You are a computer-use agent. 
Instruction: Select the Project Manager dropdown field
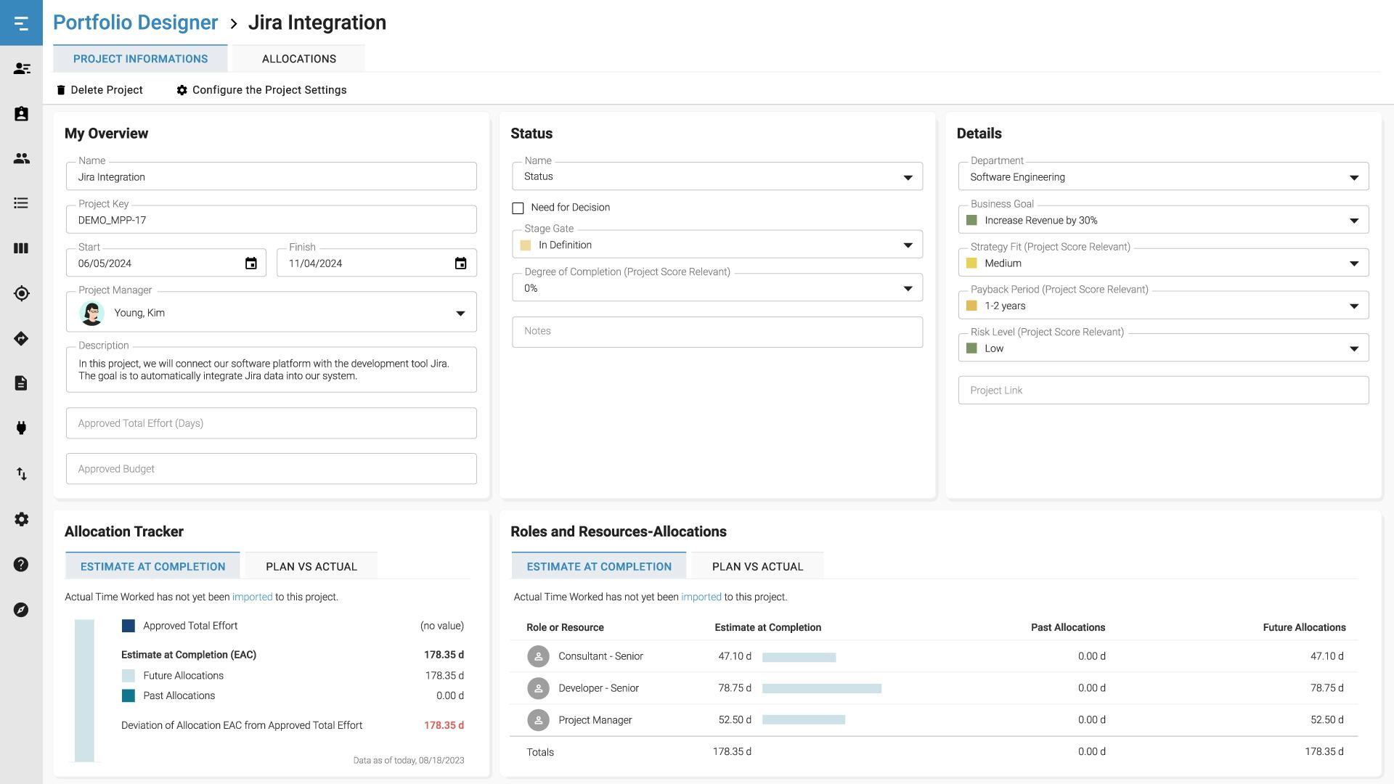click(271, 313)
